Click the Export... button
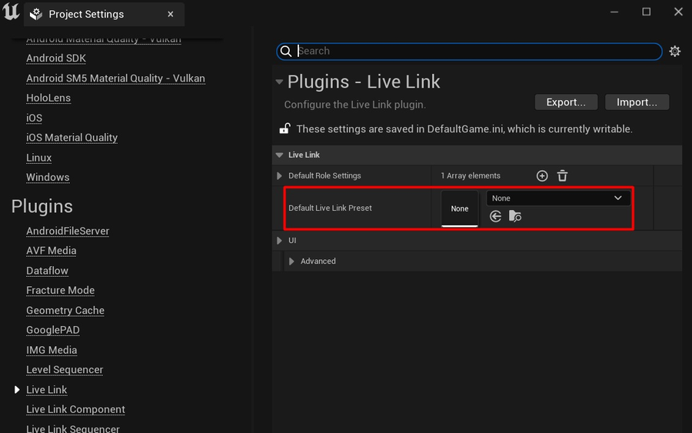Screen dimensions: 692x433 566,102
